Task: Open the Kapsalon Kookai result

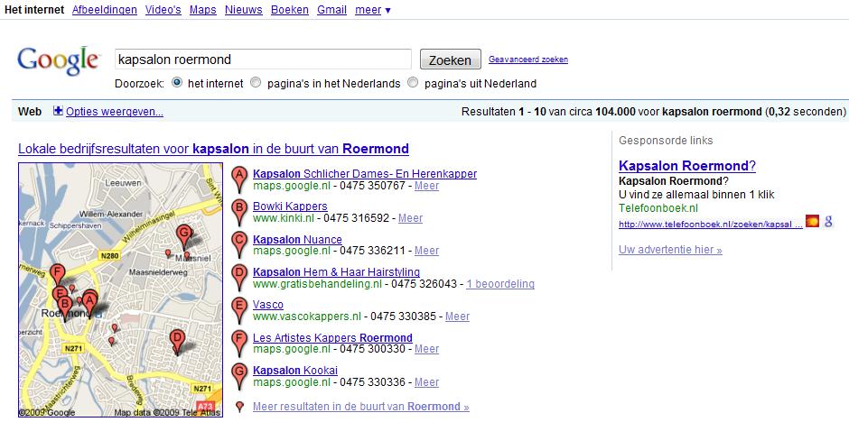Action: point(295,370)
